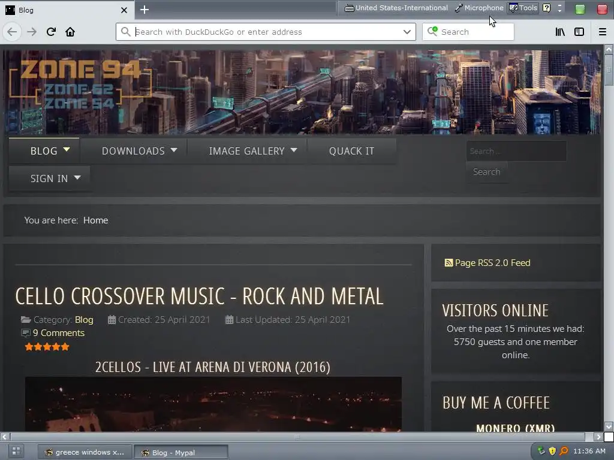Open the BLOG menu
This screenshot has height=460, width=614.
[44, 151]
